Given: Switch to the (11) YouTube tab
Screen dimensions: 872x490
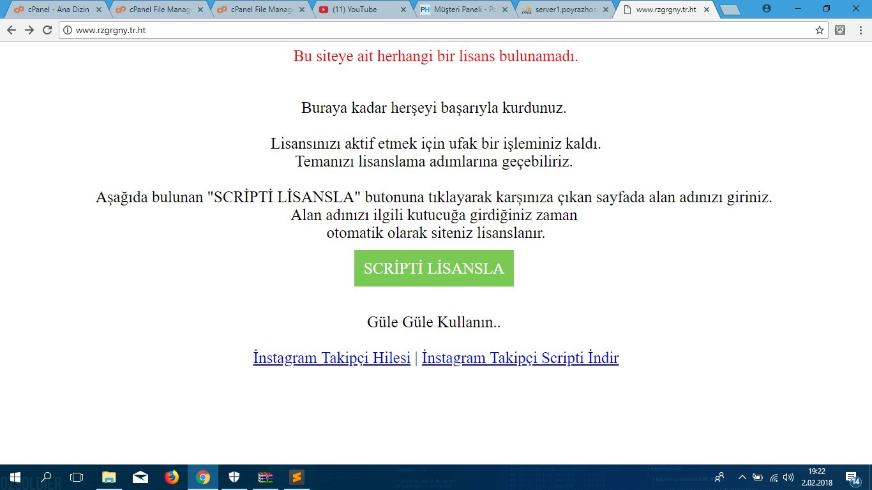Looking at the screenshot, I should (362, 10).
